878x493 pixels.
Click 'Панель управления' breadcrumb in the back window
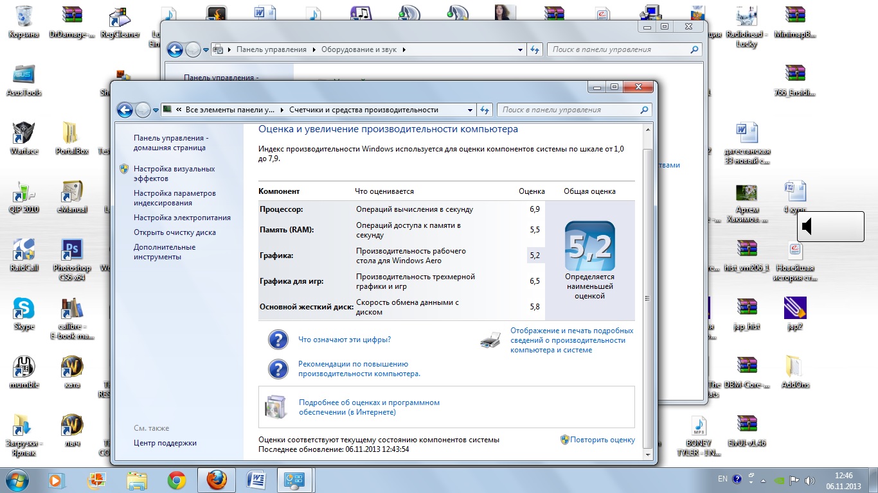(x=271, y=49)
